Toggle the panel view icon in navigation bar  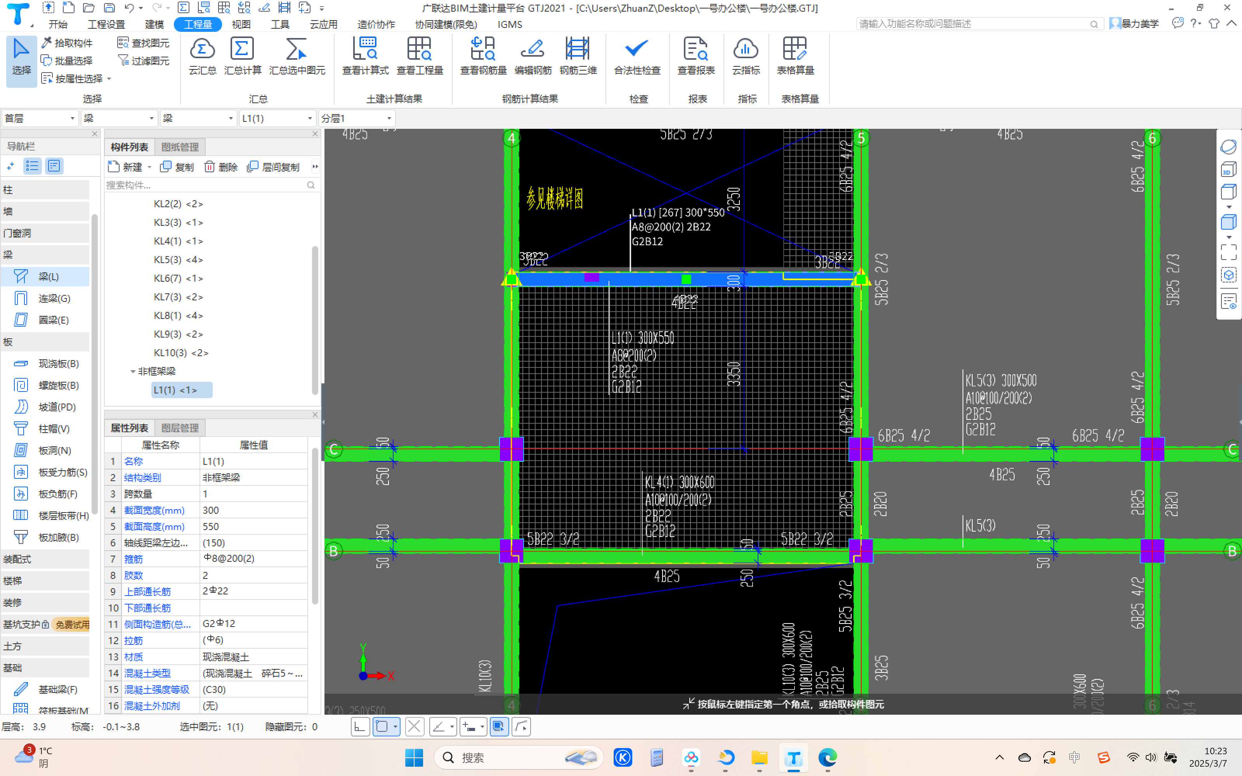(54, 166)
